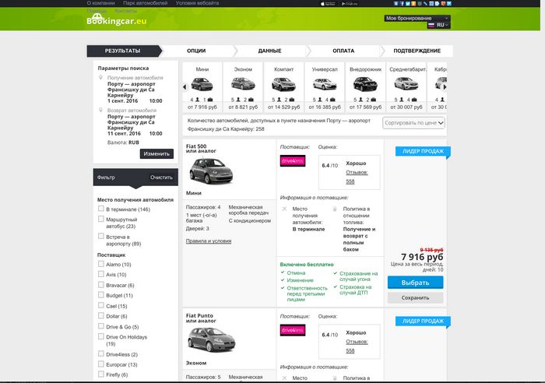Image resolution: width=545 pixels, height=383 pixels.
Task: Click the Bookingcar.eu logo
Action: click(x=117, y=19)
